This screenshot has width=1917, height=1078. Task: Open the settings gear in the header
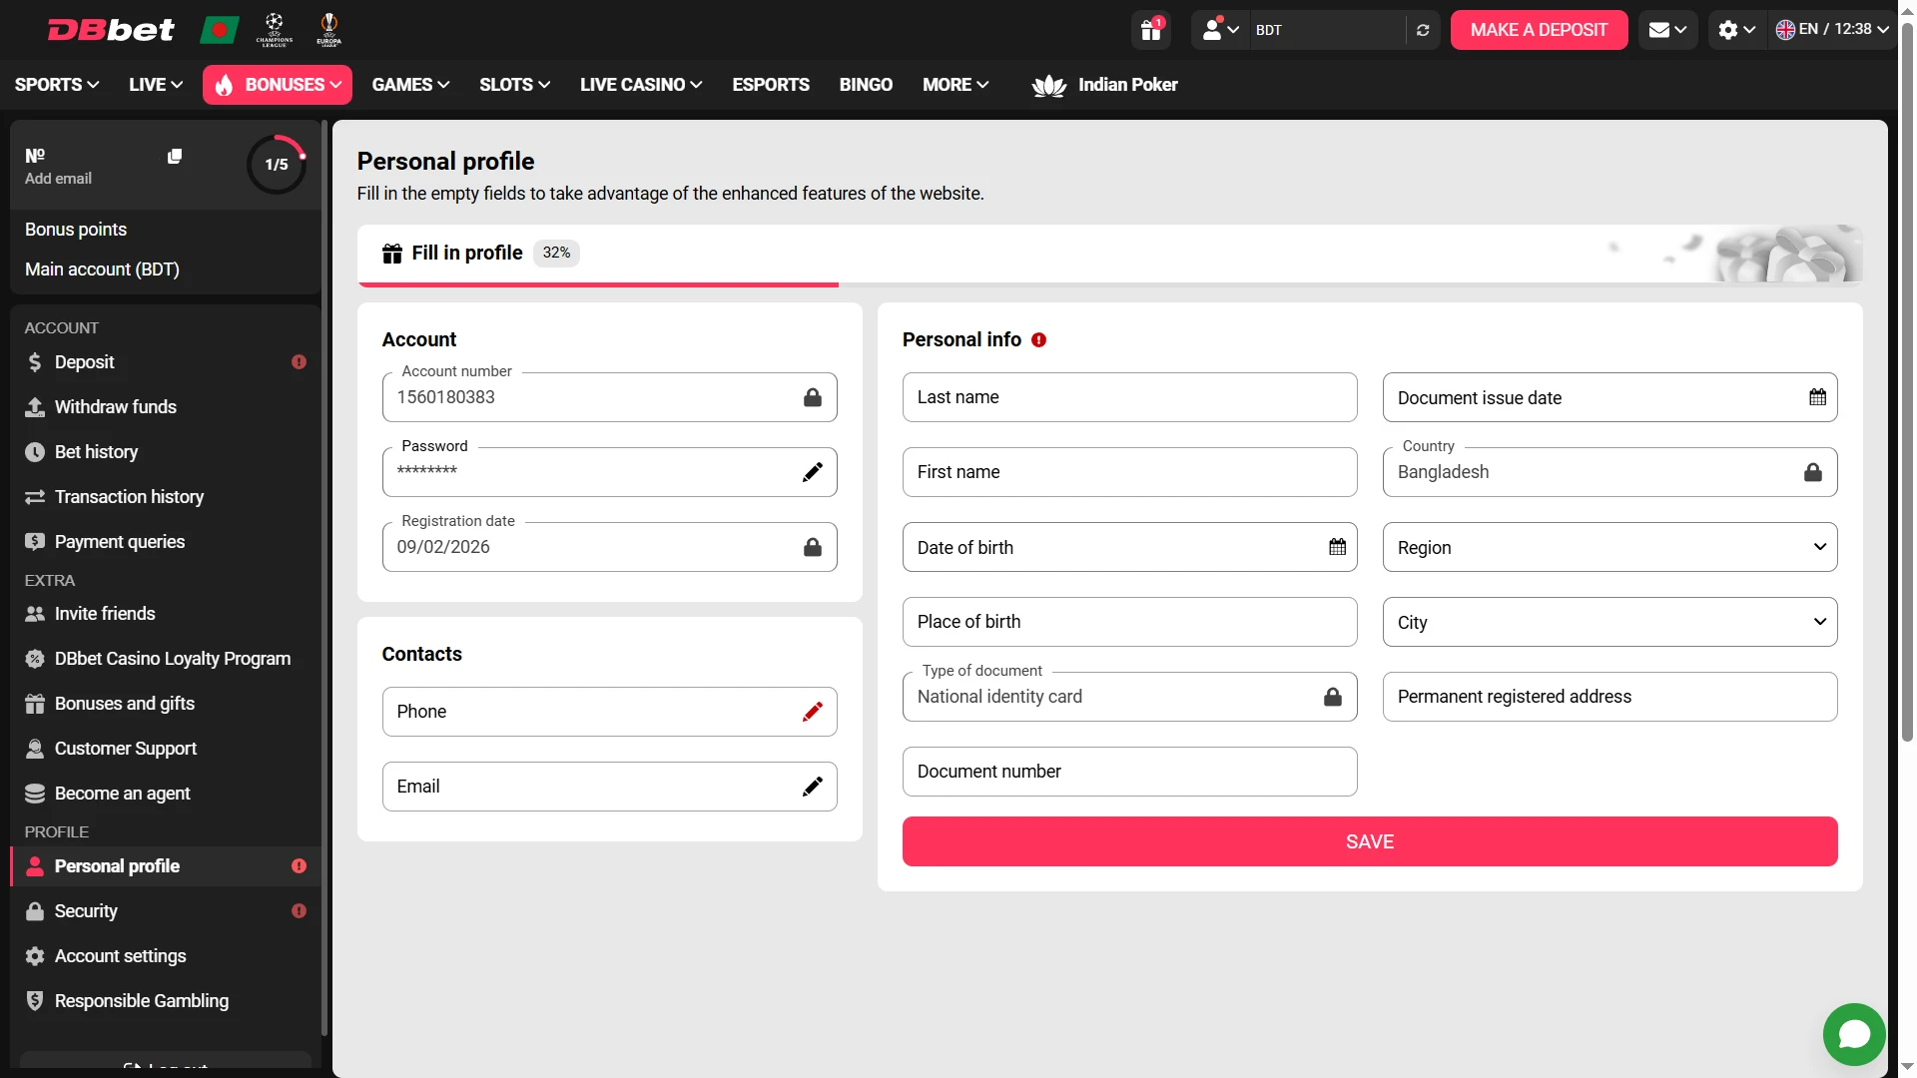click(1728, 30)
